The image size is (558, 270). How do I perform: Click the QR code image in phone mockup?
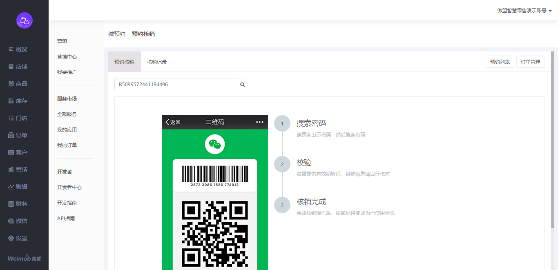click(215, 234)
